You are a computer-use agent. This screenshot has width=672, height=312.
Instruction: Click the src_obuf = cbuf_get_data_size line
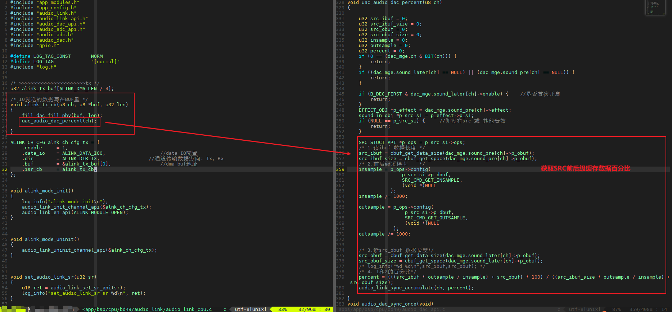pos(450,255)
